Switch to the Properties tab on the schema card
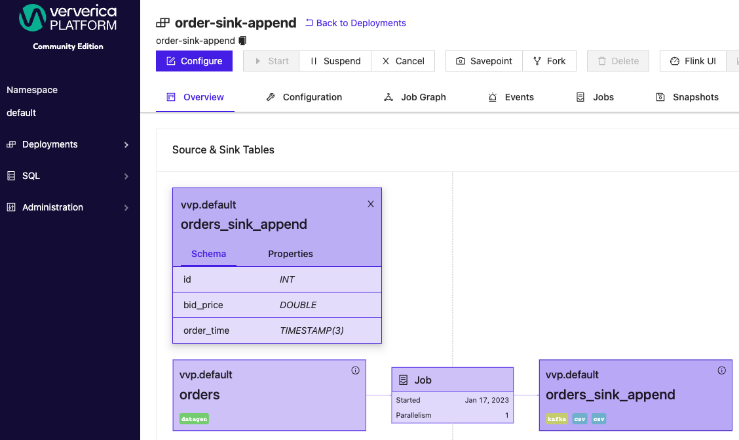This screenshot has width=739, height=440. tap(290, 254)
